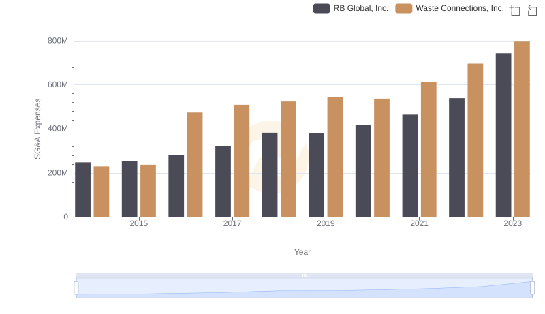Click the 400M y-axis label
The image size is (545, 314).
point(58,129)
